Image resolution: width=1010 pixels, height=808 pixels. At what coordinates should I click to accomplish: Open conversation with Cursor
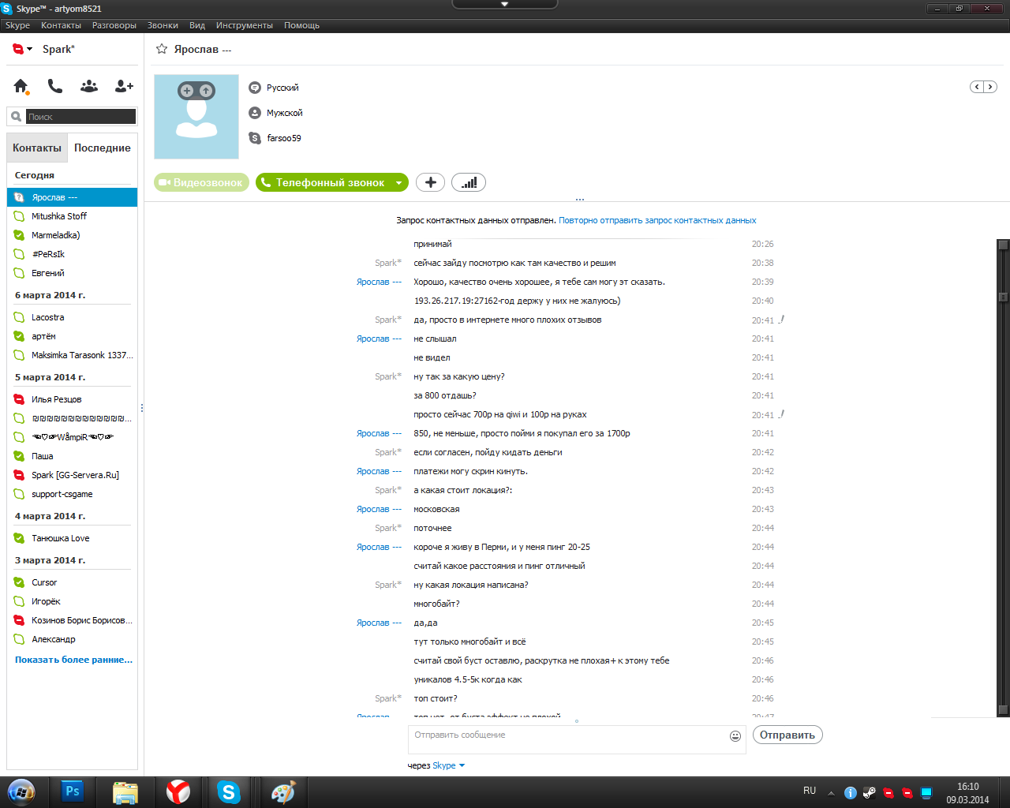(x=72, y=582)
